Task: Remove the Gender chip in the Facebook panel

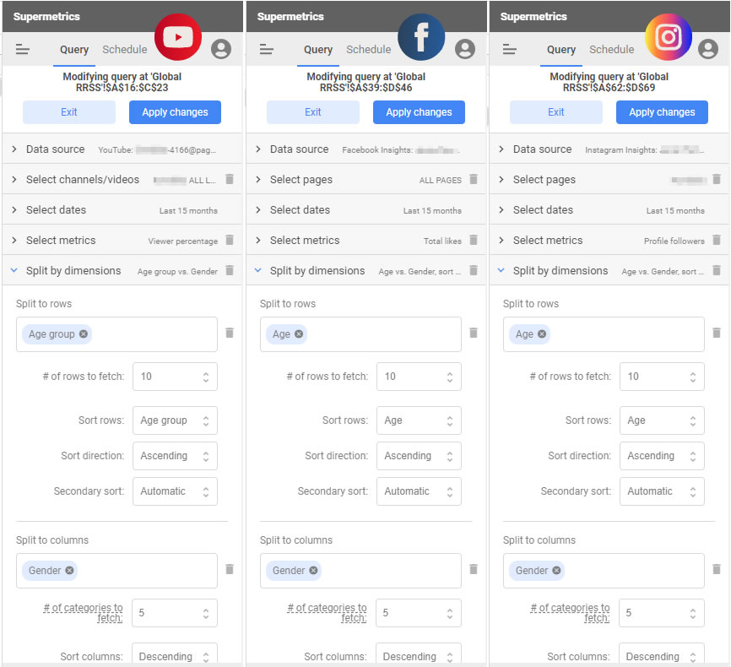Action: [x=313, y=570]
